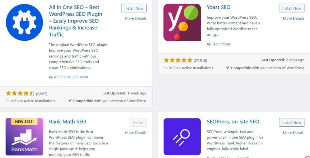Install the SEOPress plugin
The image size is (310, 158).
pyautogui.click(x=292, y=122)
